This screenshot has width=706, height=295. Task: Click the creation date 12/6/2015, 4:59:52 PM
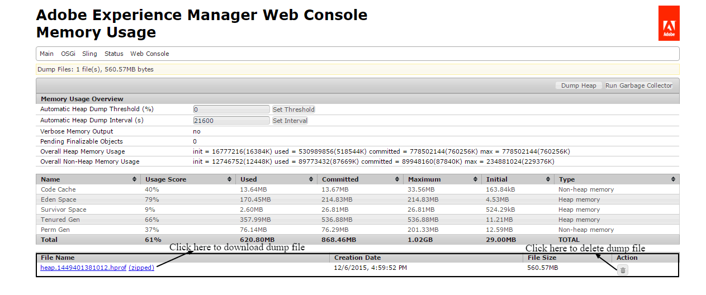click(x=371, y=268)
